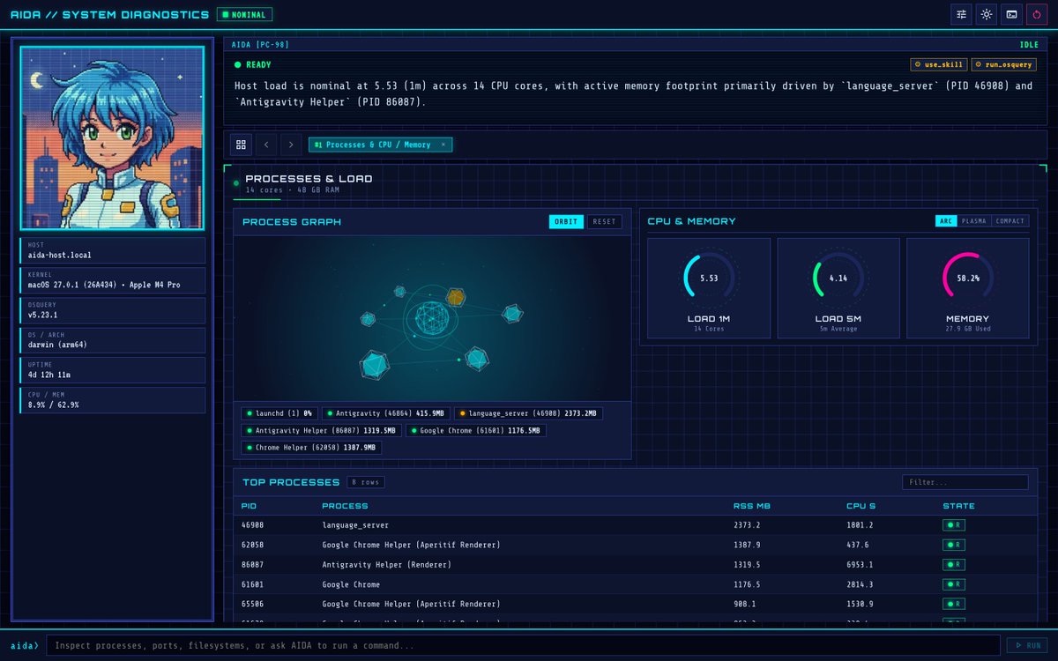Click the OSQUERY v5.23.1 info card

pyautogui.click(x=113, y=310)
